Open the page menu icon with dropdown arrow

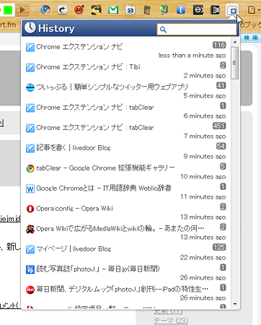(254, 10)
